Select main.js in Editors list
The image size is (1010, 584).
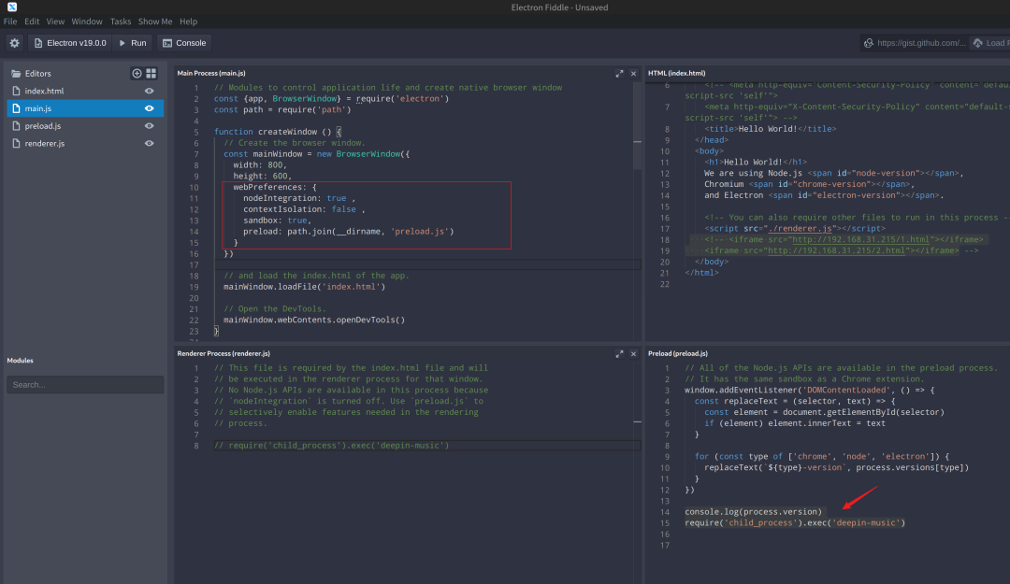click(85, 108)
